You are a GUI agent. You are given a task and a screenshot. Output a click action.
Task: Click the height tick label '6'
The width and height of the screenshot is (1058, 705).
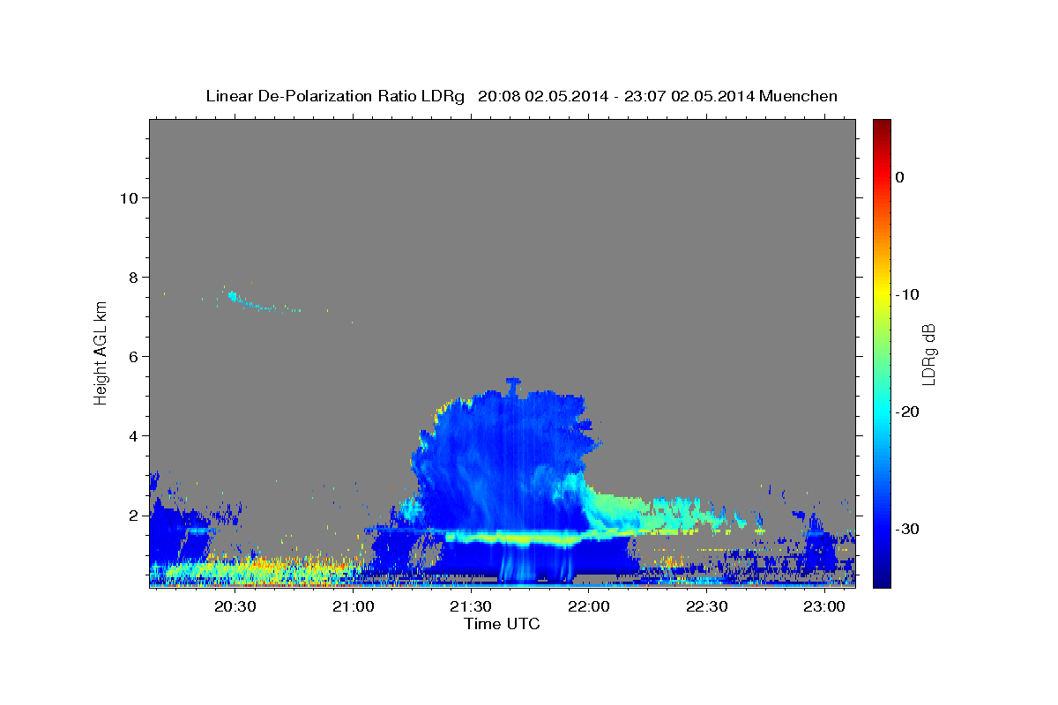point(132,356)
